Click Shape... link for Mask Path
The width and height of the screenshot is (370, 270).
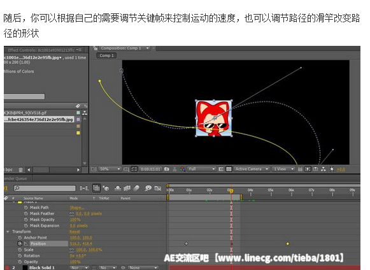tap(76, 208)
